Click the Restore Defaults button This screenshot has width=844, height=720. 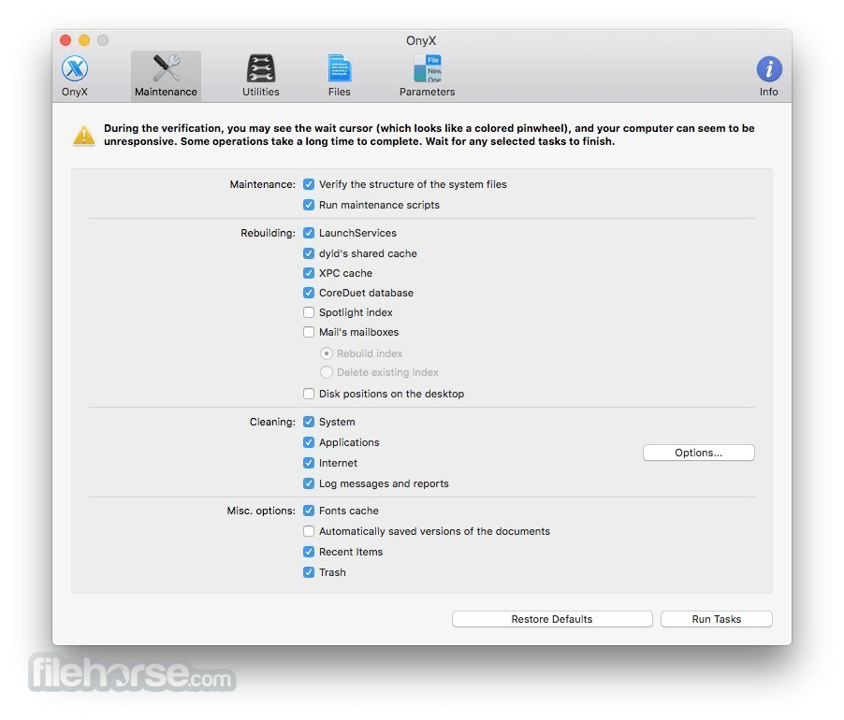552,619
